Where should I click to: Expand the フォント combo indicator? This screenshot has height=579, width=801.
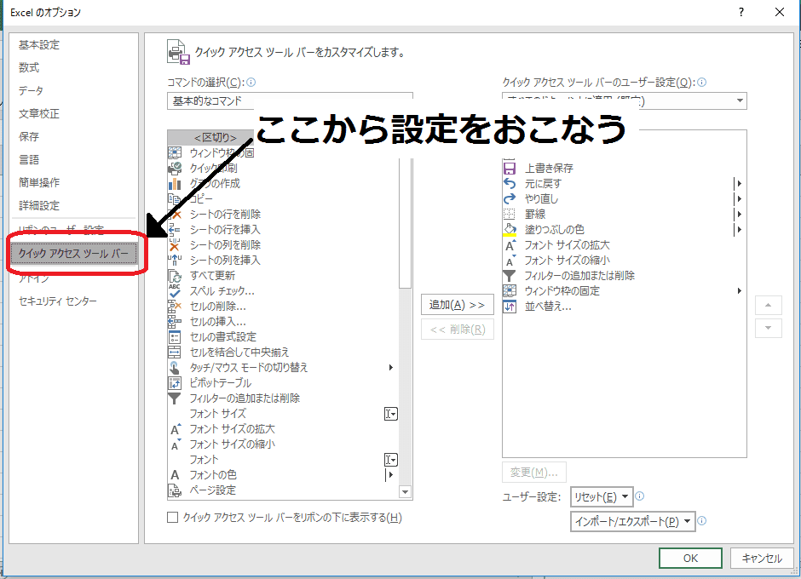[391, 460]
